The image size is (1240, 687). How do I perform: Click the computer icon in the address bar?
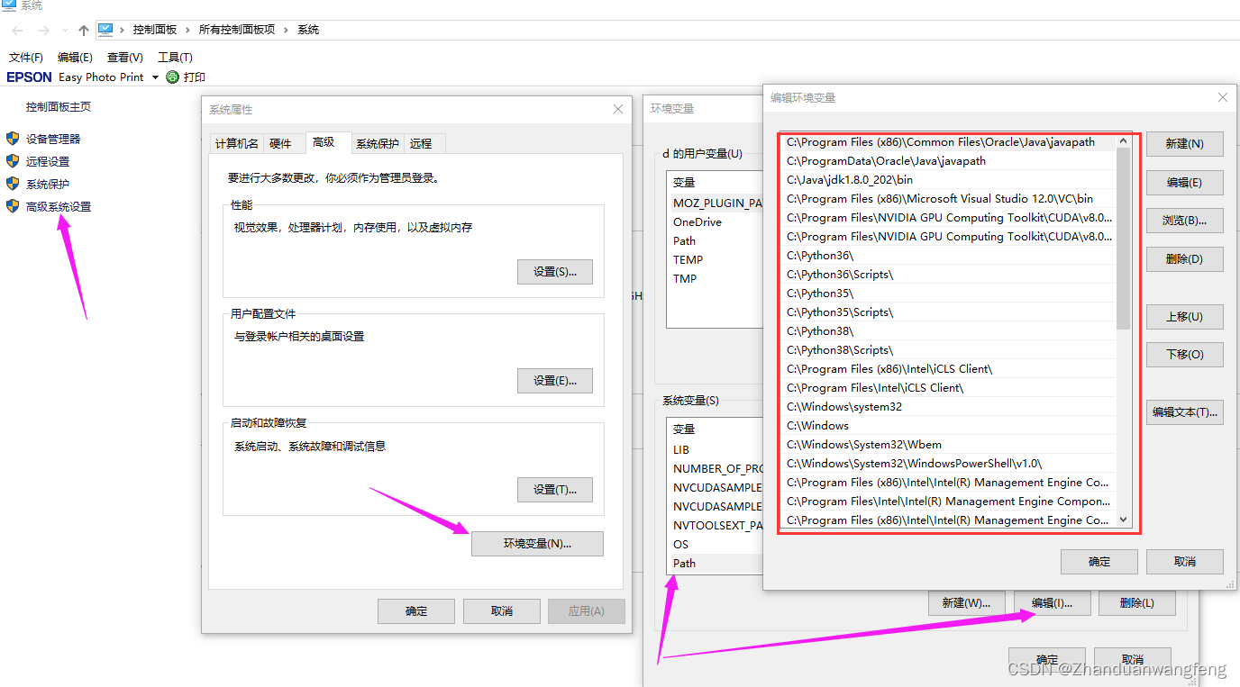pos(105,30)
